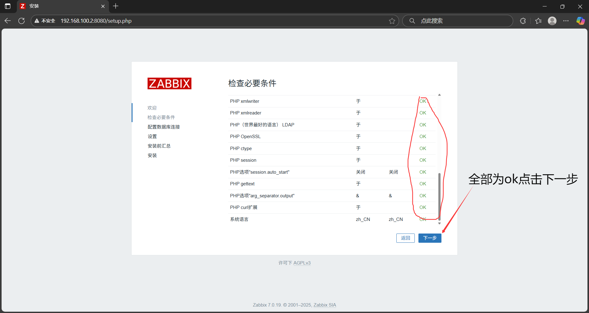Minimize the browser window
The image size is (589, 313).
pos(545,6)
